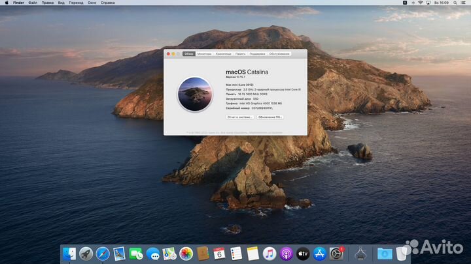This screenshot has width=471, height=264.
Task: Click the menu bar clock 'Вс 16:09'
Action: point(442,3)
